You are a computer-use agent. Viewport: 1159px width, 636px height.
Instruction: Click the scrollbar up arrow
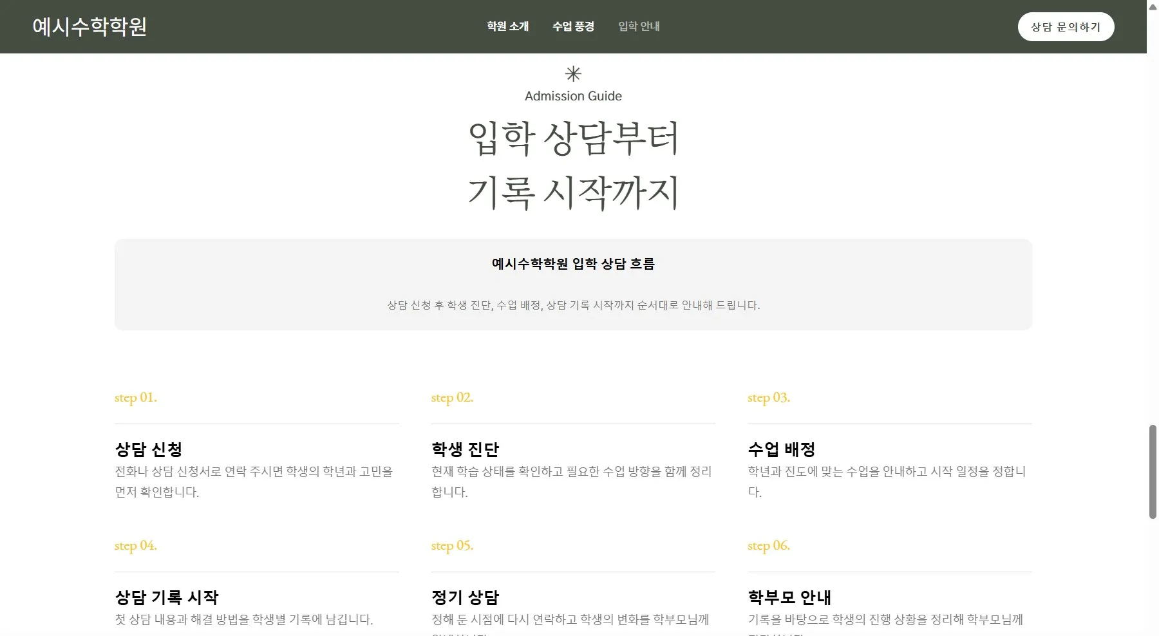[1153, 6]
